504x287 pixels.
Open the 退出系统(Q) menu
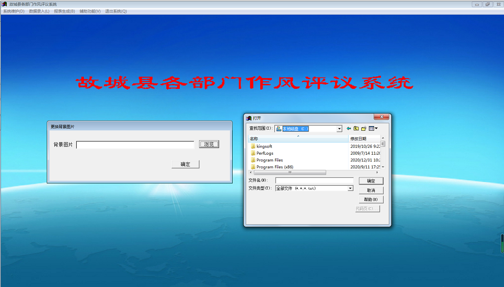[116, 11]
